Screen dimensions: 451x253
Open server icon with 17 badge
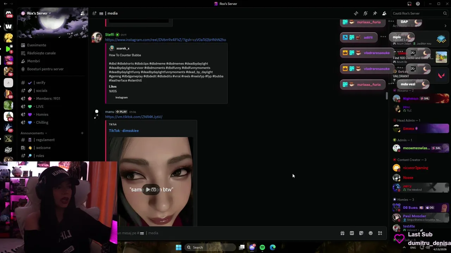pyautogui.click(x=8, y=128)
